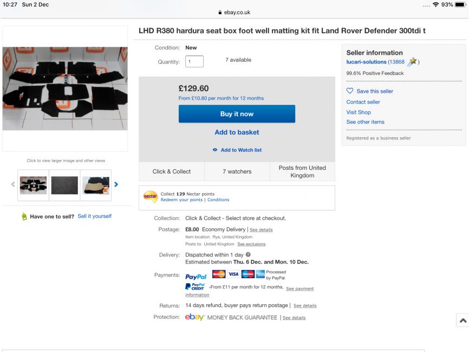Screen dimensions: 469x352
Task: Open See exclusions for postage
Action: [x=251, y=244]
